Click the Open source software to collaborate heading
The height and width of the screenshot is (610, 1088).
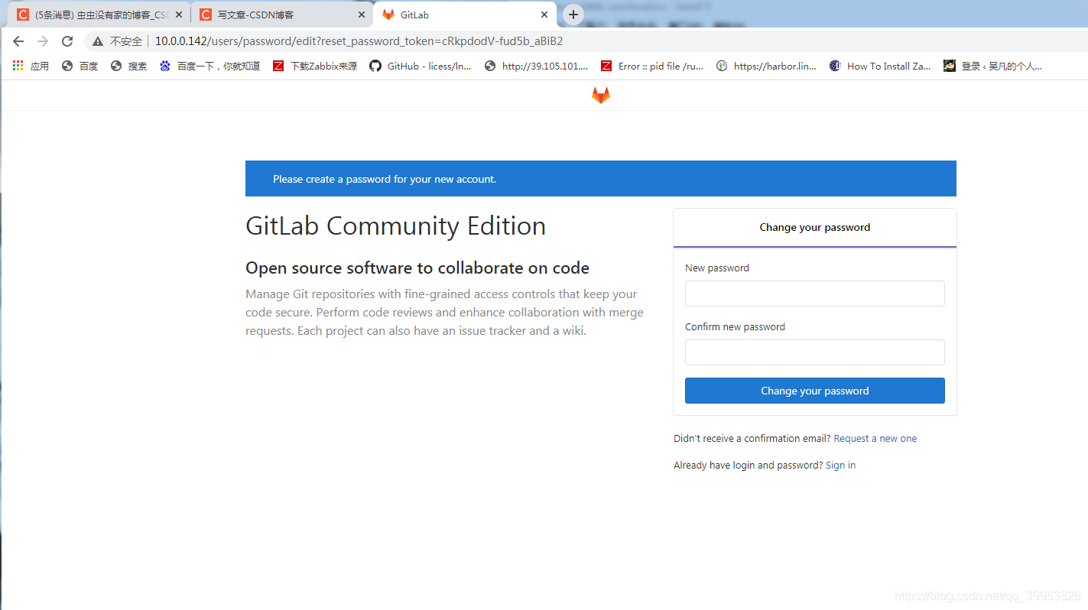pyautogui.click(x=417, y=268)
